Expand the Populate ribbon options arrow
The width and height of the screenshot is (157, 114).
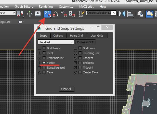tap(24, 22)
